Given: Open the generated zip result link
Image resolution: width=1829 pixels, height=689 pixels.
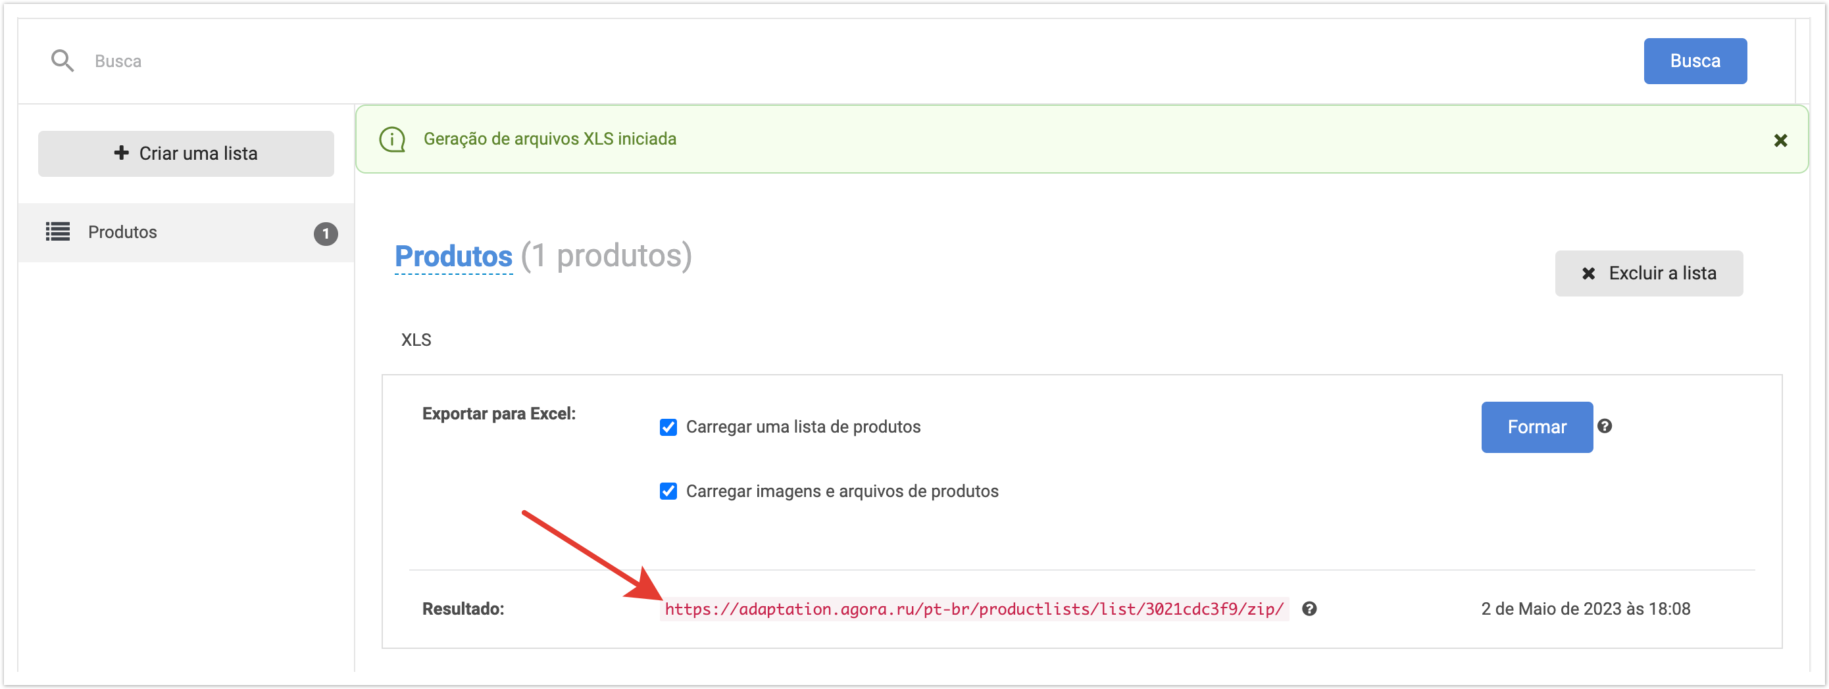Looking at the screenshot, I should [974, 609].
